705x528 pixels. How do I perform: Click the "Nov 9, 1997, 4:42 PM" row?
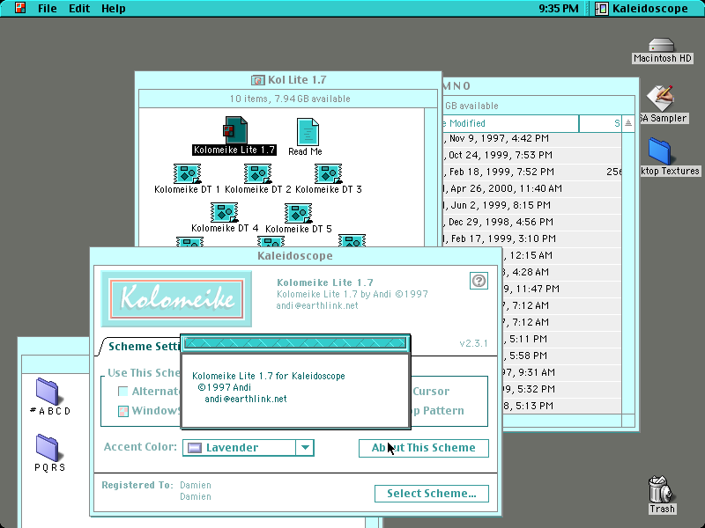point(532,138)
